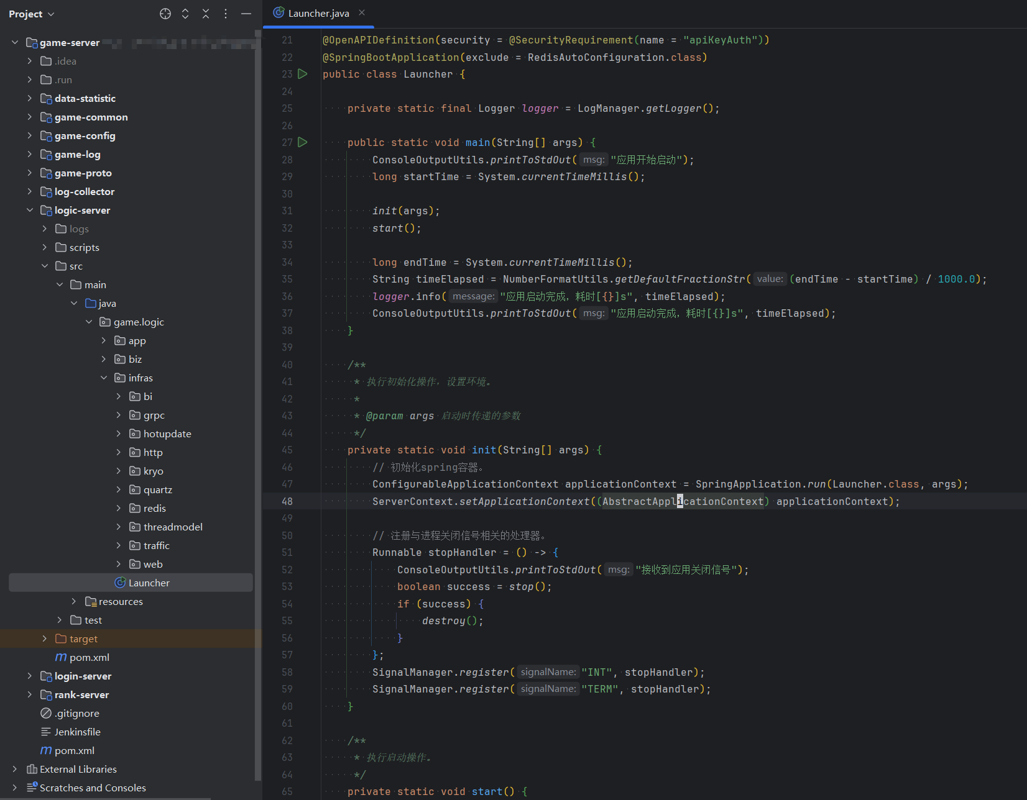Run the Launcher class from the gutter
Screen dimensions: 1027x800
coord(303,74)
